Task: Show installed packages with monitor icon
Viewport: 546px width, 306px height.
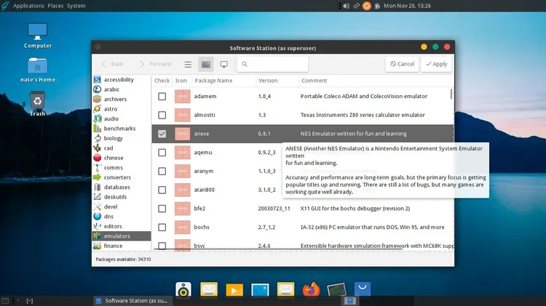Action: [x=224, y=65]
